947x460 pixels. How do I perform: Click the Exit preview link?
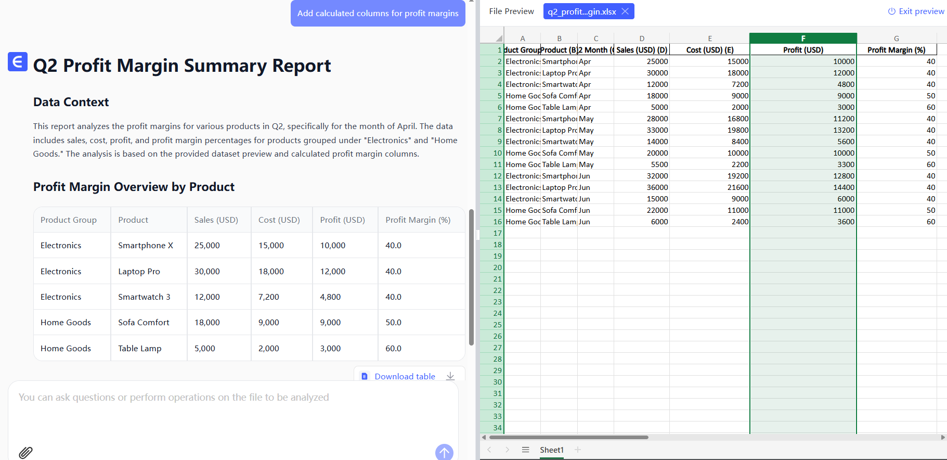click(x=916, y=11)
